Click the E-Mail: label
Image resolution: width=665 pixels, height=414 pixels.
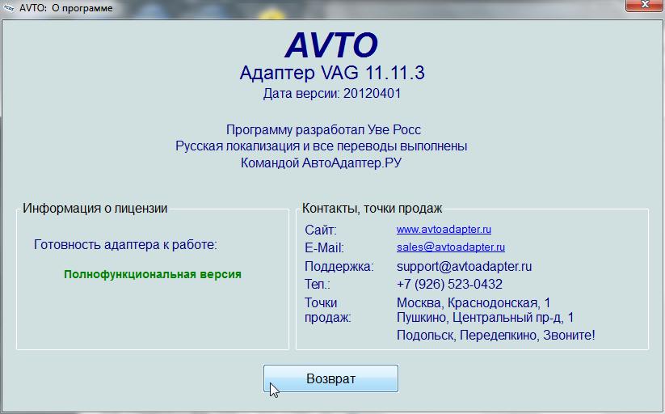click(325, 247)
